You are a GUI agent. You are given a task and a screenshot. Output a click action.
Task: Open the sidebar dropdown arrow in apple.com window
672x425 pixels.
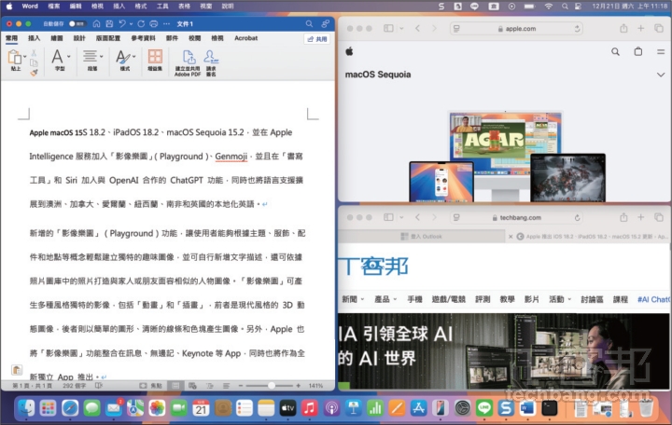401,28
